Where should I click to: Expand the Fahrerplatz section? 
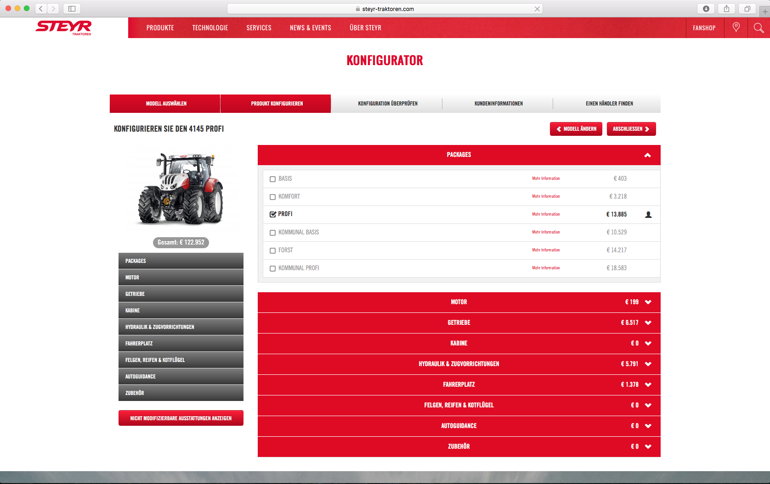[x=459, y=384]
